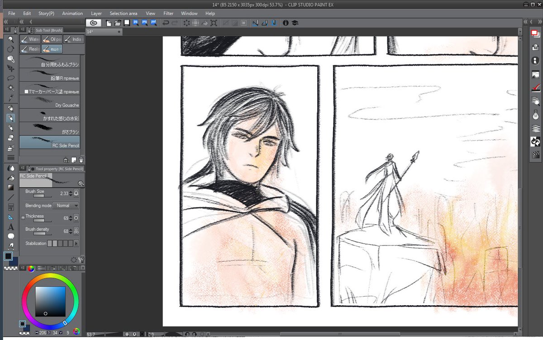Open sub tool detail wrench icon
The height and width of the screenshot is (340, 543).
click(x=81, y=260)
